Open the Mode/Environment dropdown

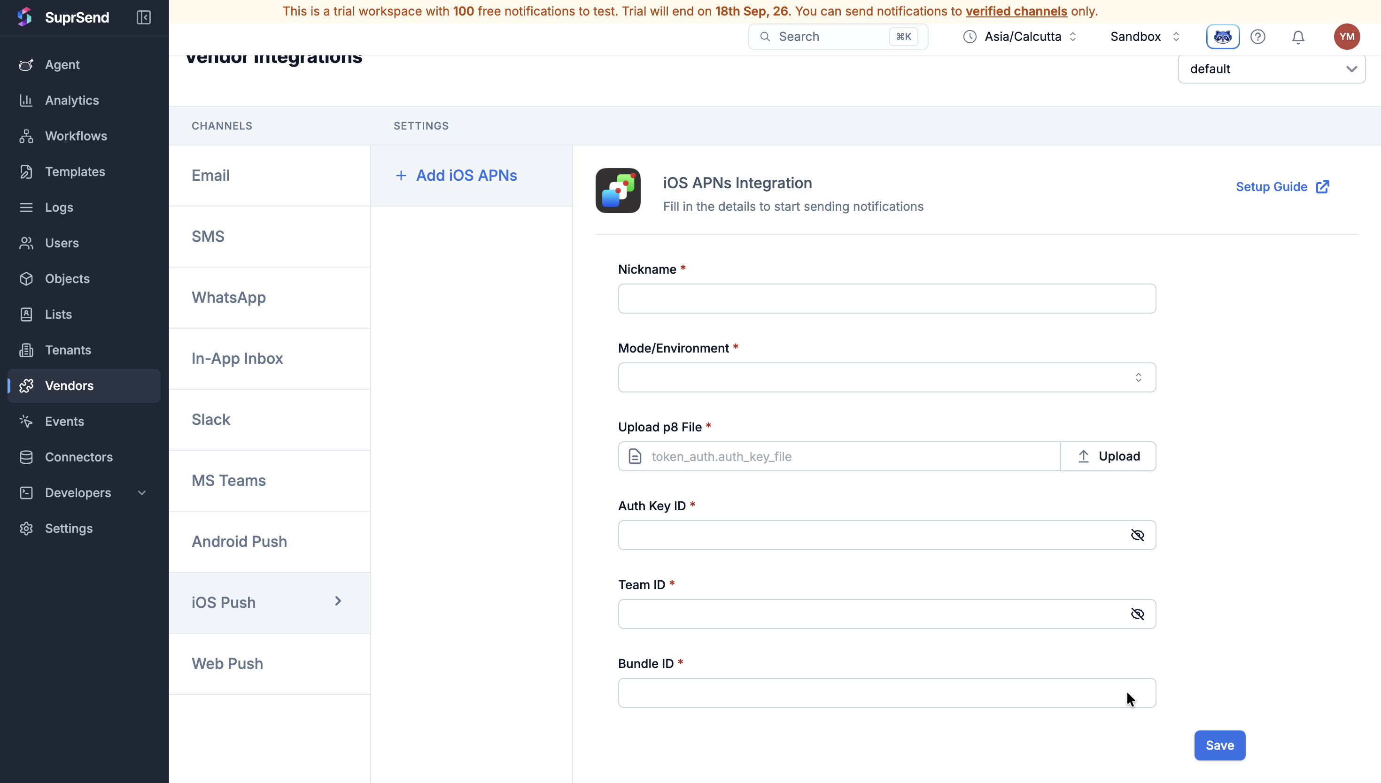(886, 377)
